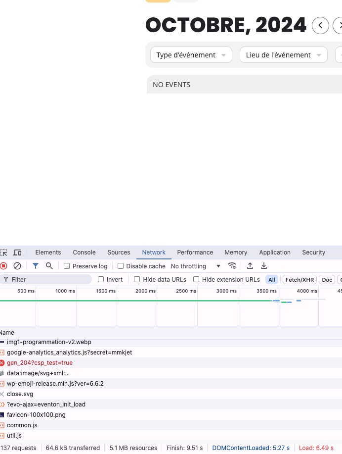Click the inspect element picker icon

3,252
